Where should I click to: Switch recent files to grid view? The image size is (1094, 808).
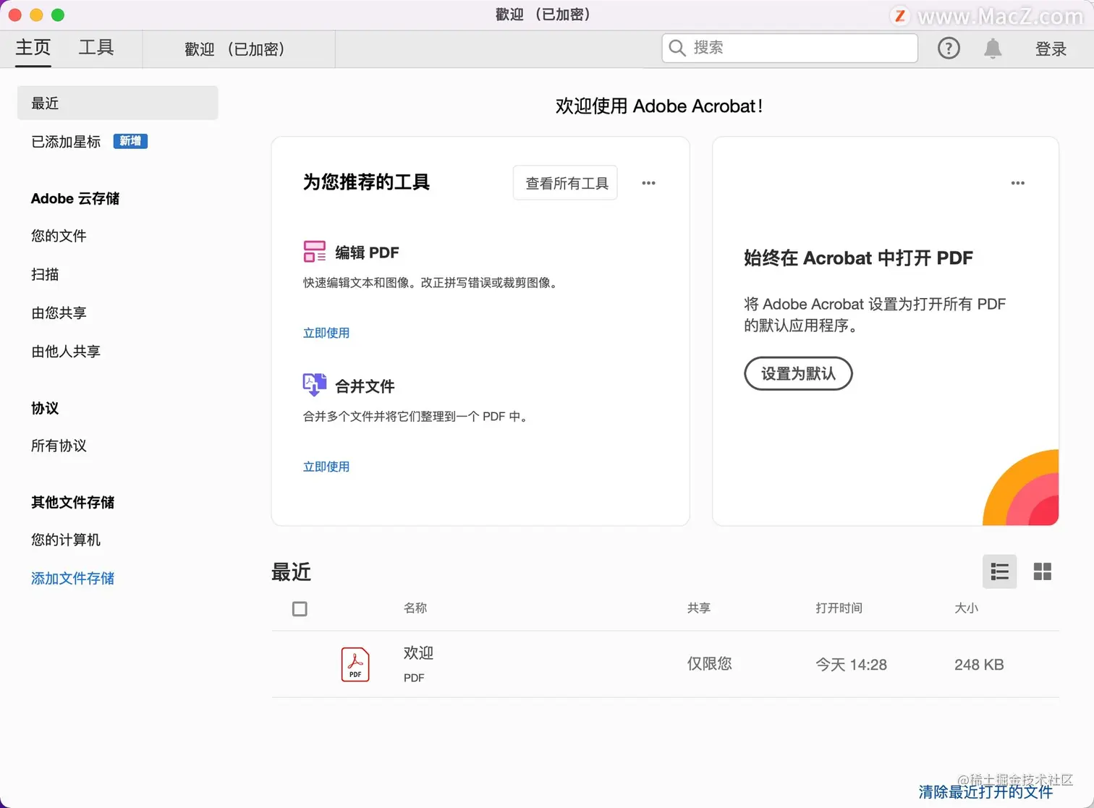coord(1043,571)
